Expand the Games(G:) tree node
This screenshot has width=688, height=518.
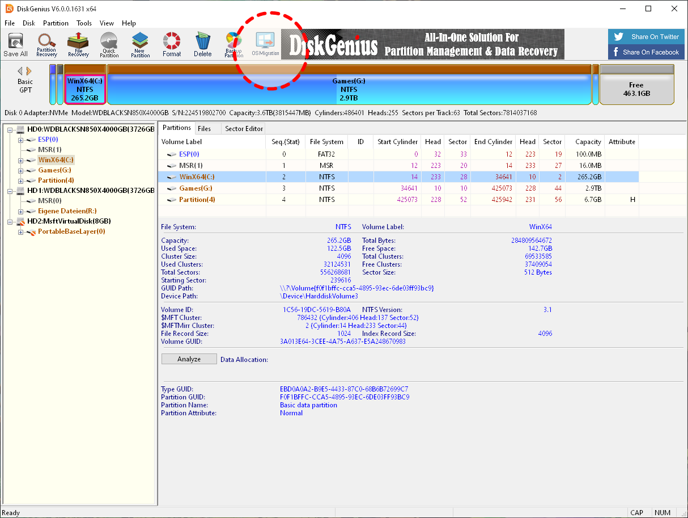20,170
